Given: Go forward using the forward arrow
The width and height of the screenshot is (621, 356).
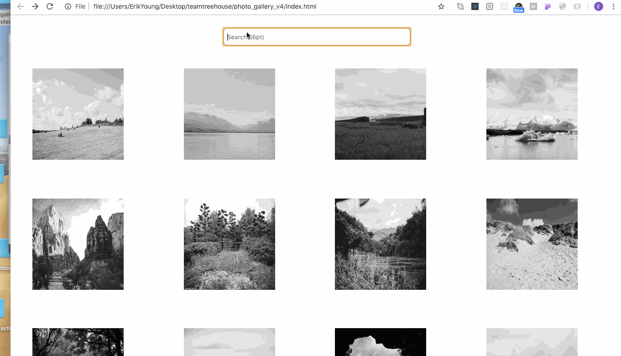Looking at the screenshot, I should [35, 6].
